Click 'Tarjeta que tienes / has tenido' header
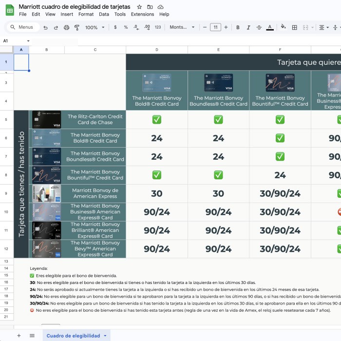The height and width of the screenshot is (341, 341). tap(21, 184)
